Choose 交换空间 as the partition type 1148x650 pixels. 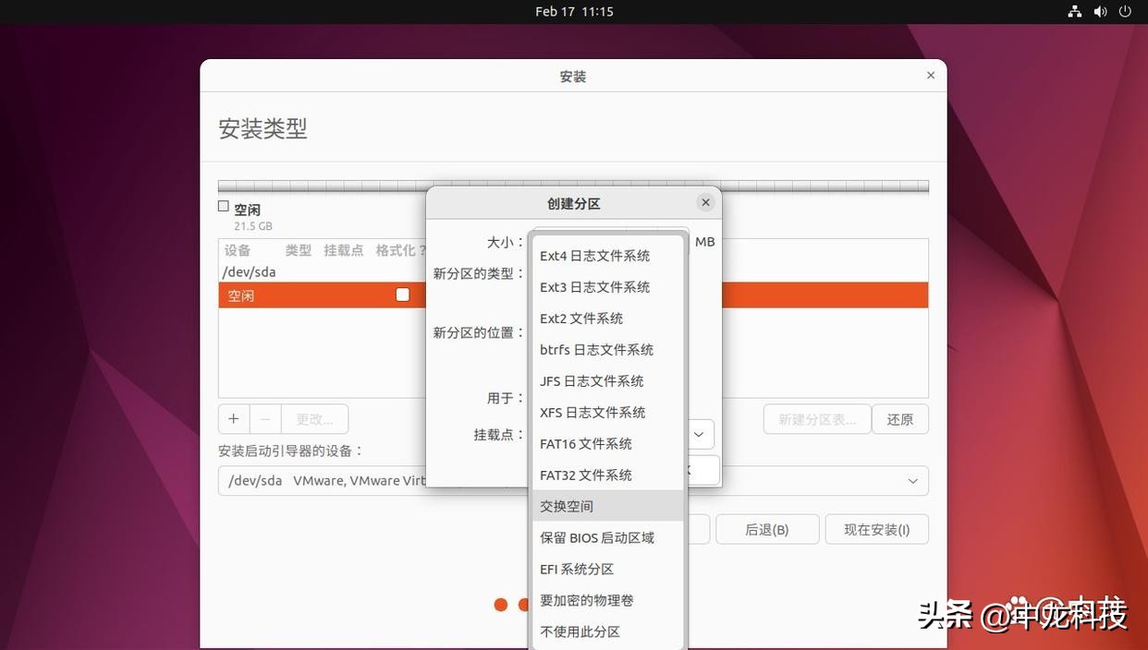[566, 505]
